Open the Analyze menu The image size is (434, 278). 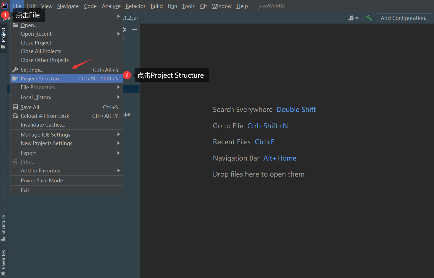click(111, 6)
